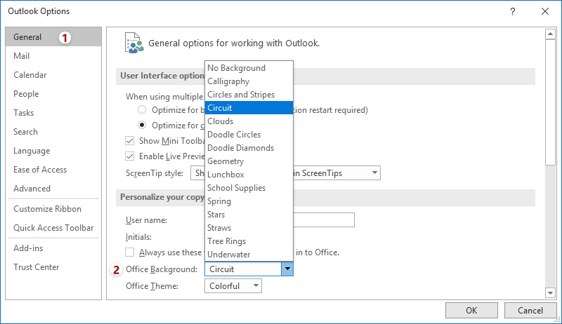This screenshot has height=324, width=562.
Task: Click the General options people-gear icon
Action: click(133, 42)
